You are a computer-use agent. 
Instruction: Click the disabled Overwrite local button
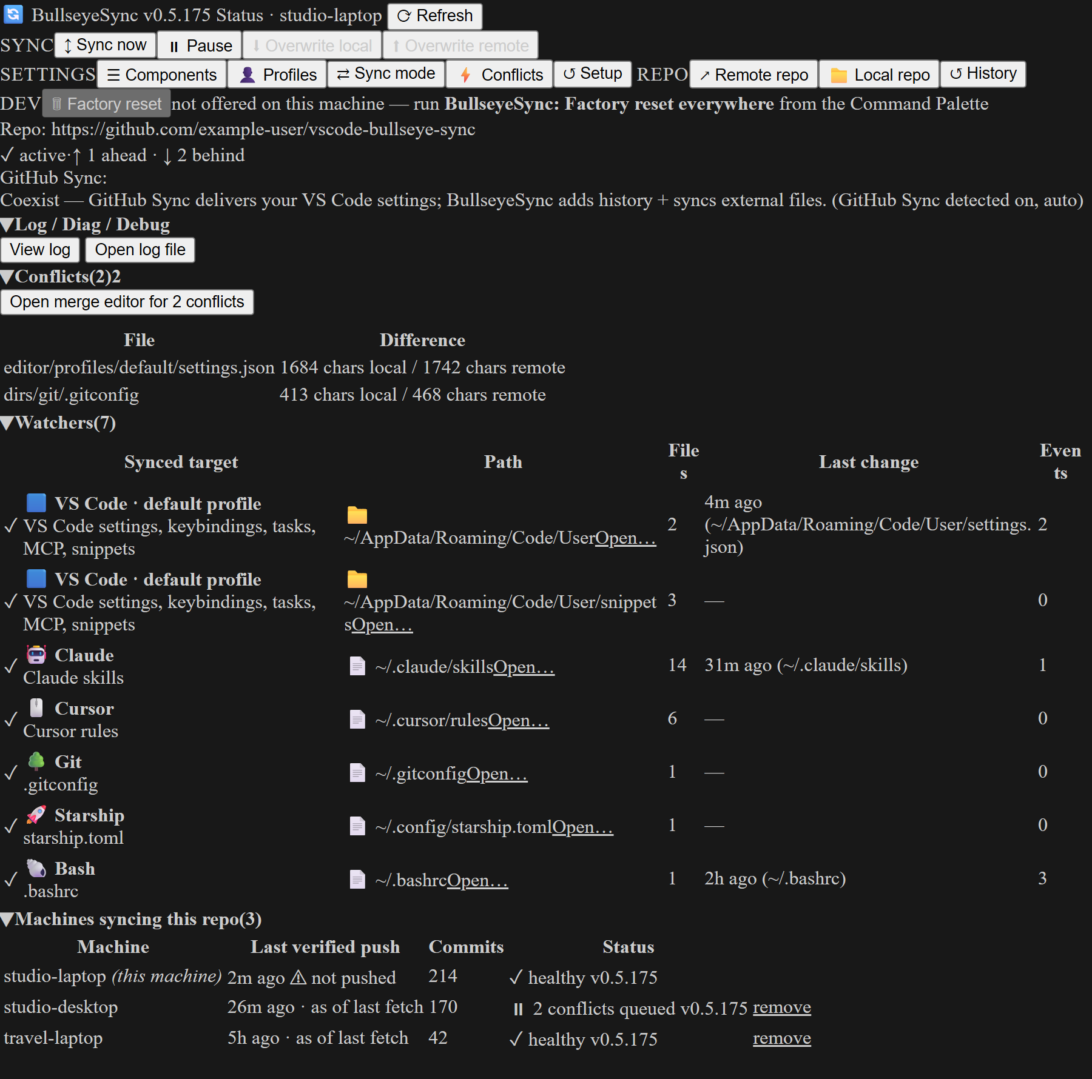coord(312,45)
